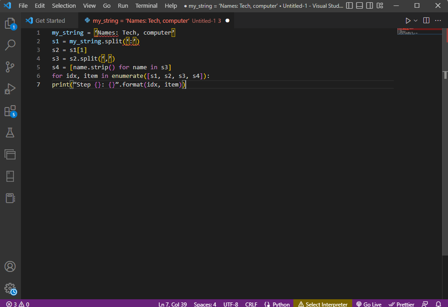The width and height of the screenshot is (448, 307).
Task: Open the View menu
Action: click(x=89, y=6)
